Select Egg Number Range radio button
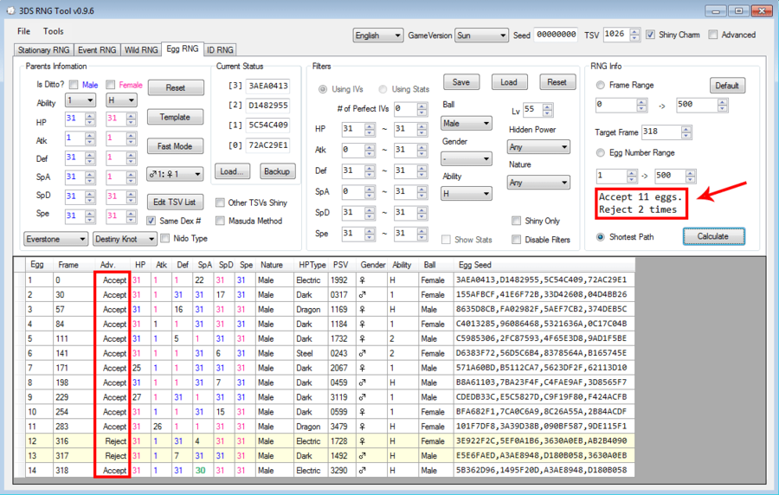Viewport: 779px width, 495px height. pyautogui.click(x=600, y=153)
